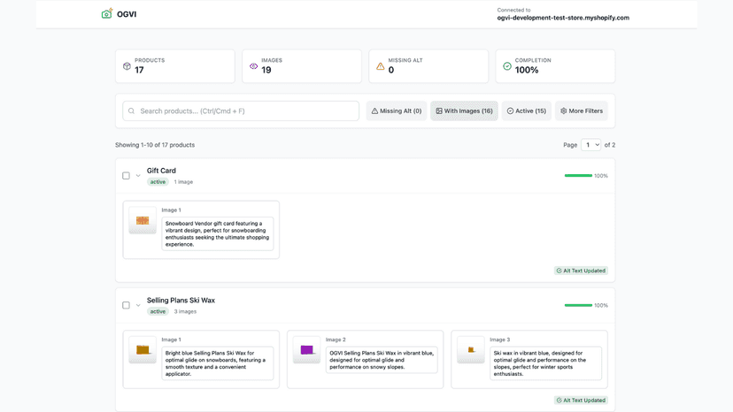733x412 pixels.
Task: Click Alt Text Updated badge under Gift Card
Action: [581, 271]
